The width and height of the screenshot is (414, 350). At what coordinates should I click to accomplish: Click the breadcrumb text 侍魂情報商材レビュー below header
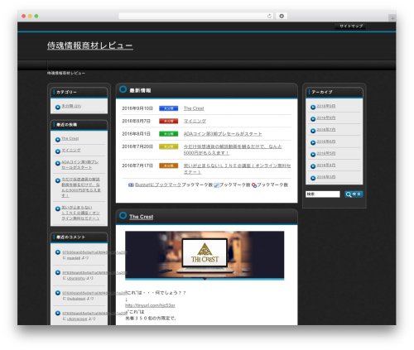coord(66,73)
